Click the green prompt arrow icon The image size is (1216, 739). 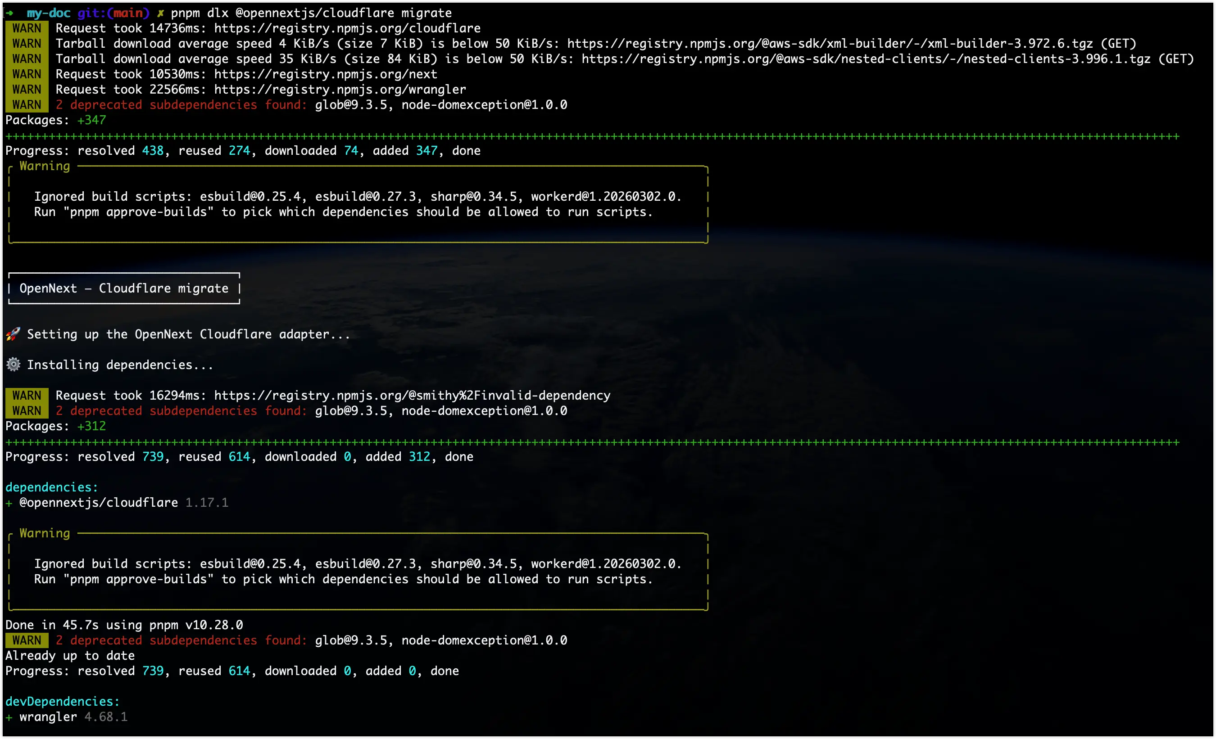tap(9, 13)
